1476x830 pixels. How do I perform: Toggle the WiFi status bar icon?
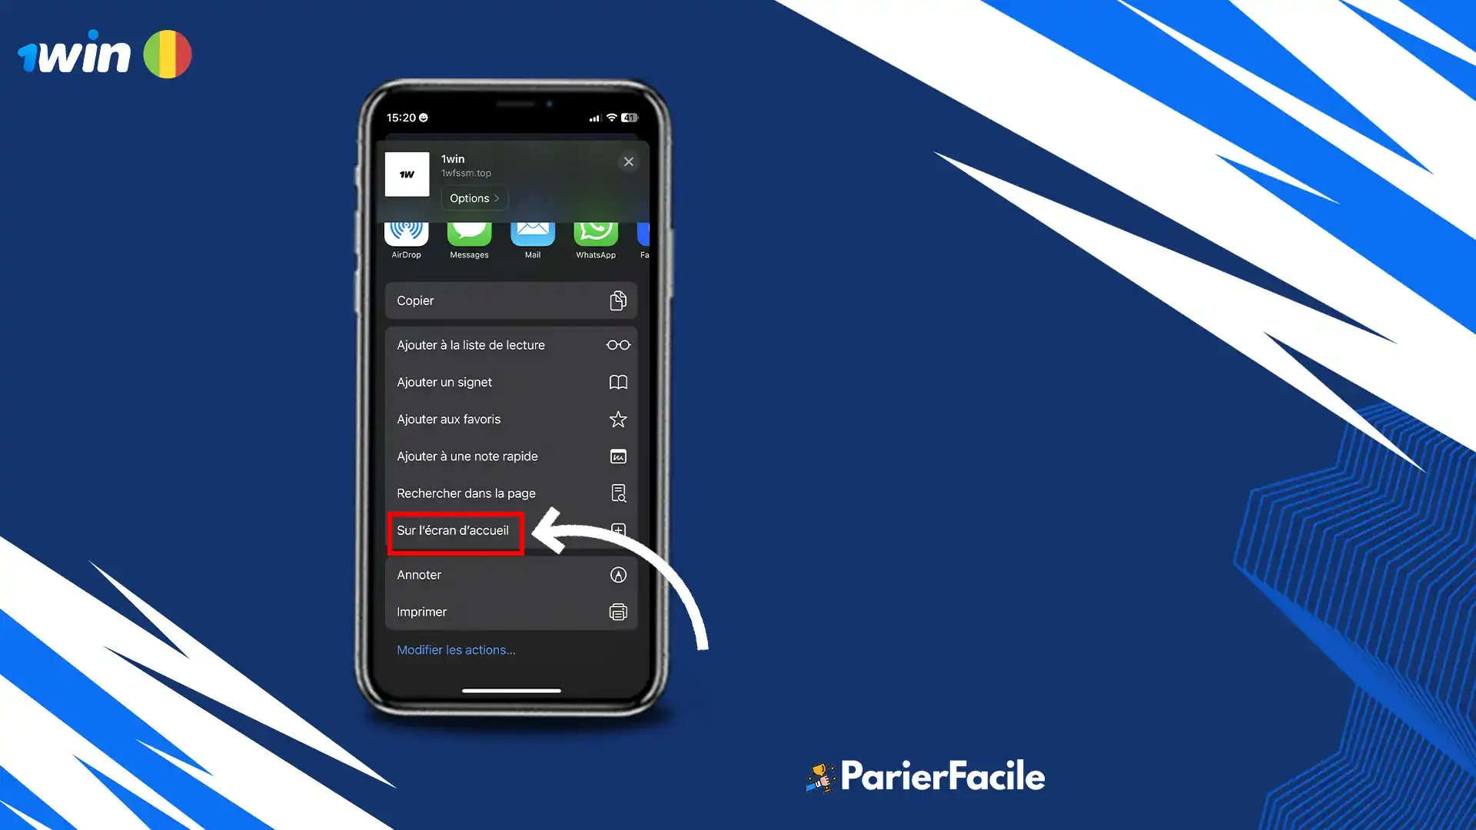pos(610,118)
